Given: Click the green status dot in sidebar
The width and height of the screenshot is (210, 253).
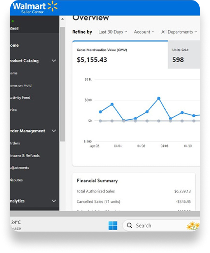Looking at the screenshot, I should [13, 21].
